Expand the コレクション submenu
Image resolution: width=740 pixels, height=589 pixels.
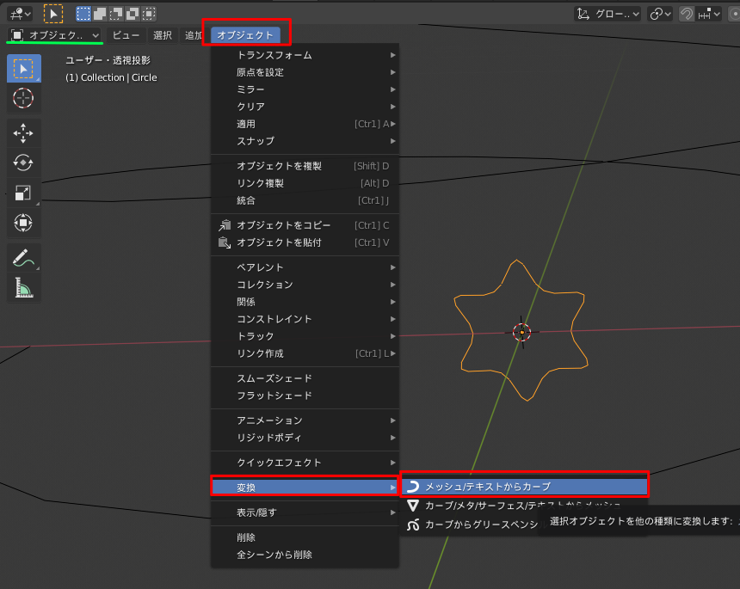coord(305,285)
